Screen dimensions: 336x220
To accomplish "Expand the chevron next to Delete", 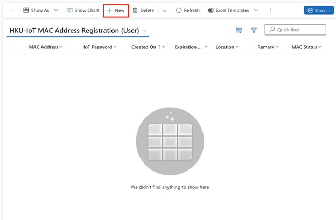I will (164, 10).
